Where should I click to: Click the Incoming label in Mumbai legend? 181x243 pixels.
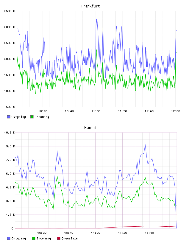(x=44, y=238)
